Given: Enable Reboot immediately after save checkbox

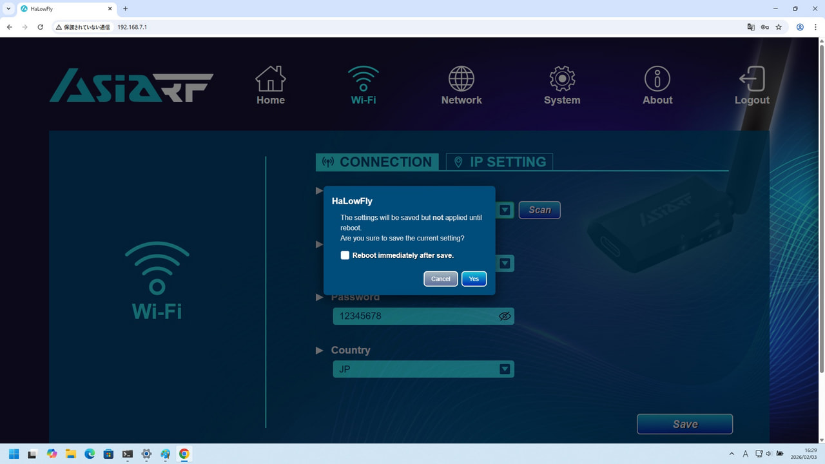Looking at the screenshot, I should [x=345, y=255].
